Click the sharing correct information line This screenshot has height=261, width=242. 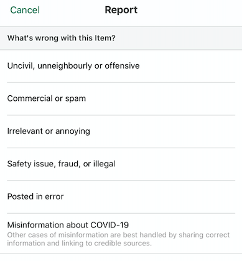118,235
